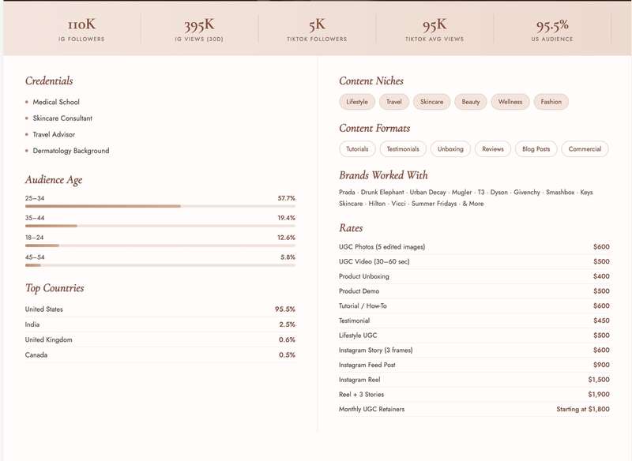The width and height of the screenshot is (632, 461).
Task: Click the 57.7% age percentage
Action: 287,198
